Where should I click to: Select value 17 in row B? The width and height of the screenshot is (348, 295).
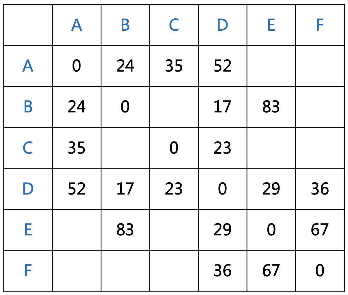[x=223, y=107]
